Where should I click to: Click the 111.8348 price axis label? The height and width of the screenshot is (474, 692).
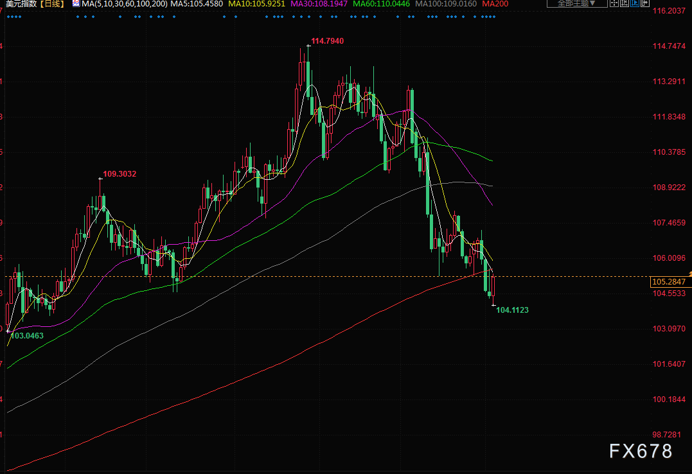click(x=669, y=116)
